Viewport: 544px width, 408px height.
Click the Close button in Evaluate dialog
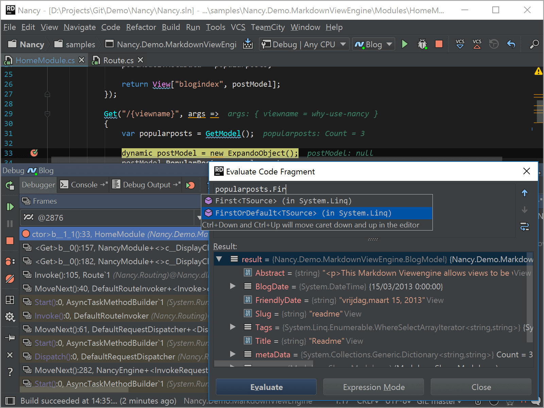(481, 387)
